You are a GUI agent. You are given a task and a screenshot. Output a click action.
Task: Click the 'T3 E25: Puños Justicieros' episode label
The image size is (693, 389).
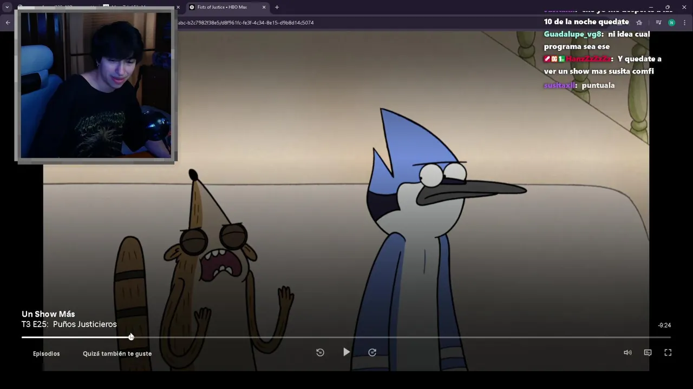pos(69,324)
